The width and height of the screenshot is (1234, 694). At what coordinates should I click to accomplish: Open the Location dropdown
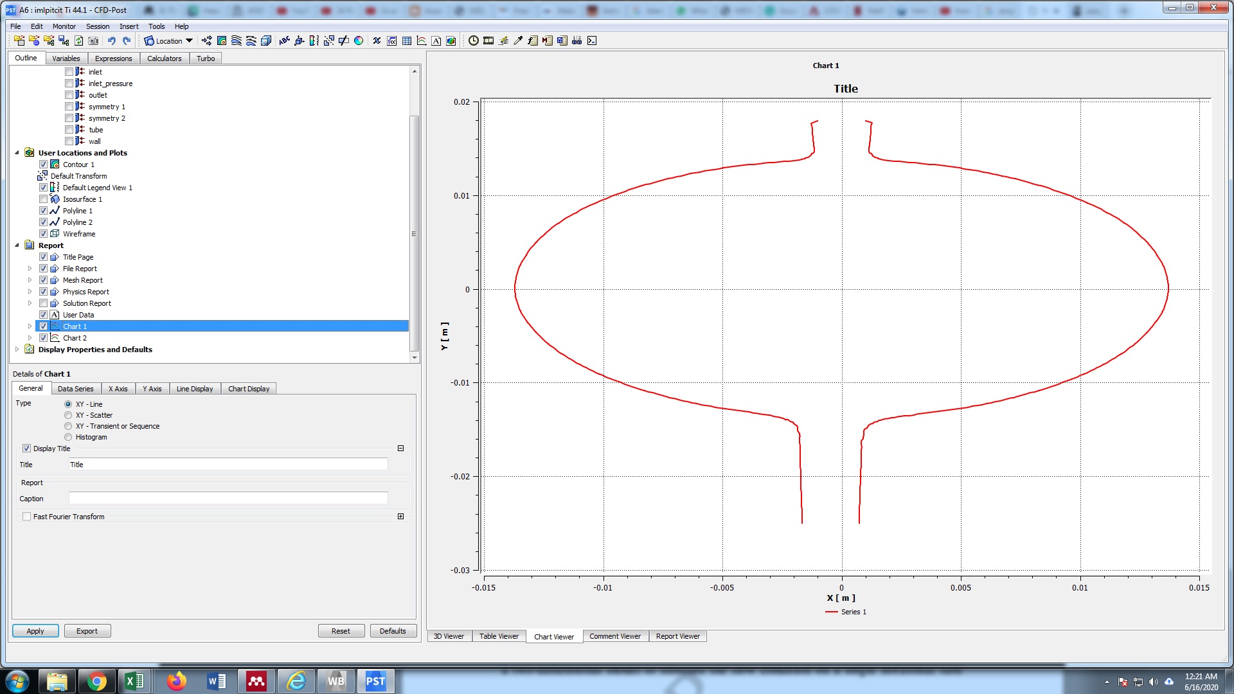[x=168, y=40]
